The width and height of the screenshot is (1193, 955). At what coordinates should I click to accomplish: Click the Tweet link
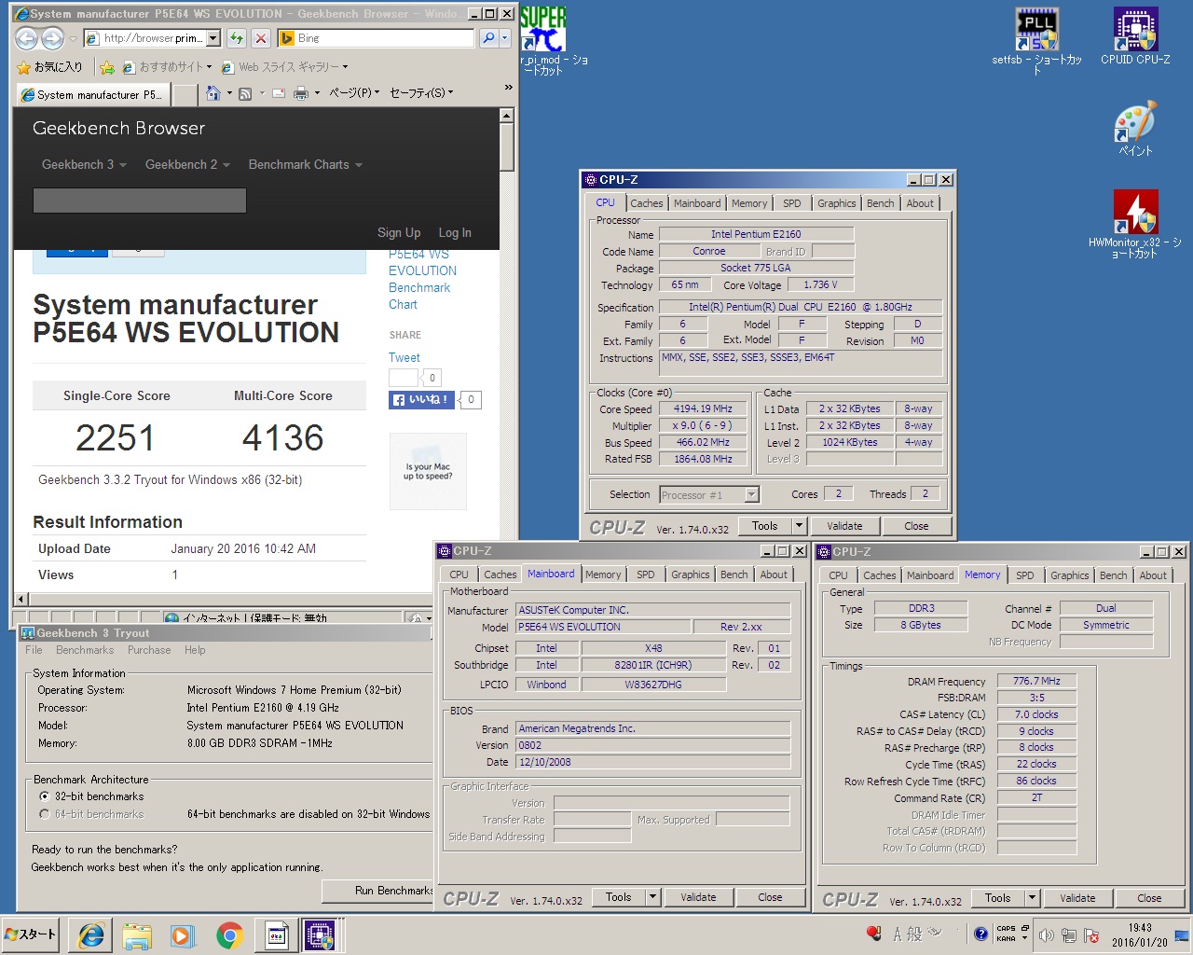coord(405,357)
